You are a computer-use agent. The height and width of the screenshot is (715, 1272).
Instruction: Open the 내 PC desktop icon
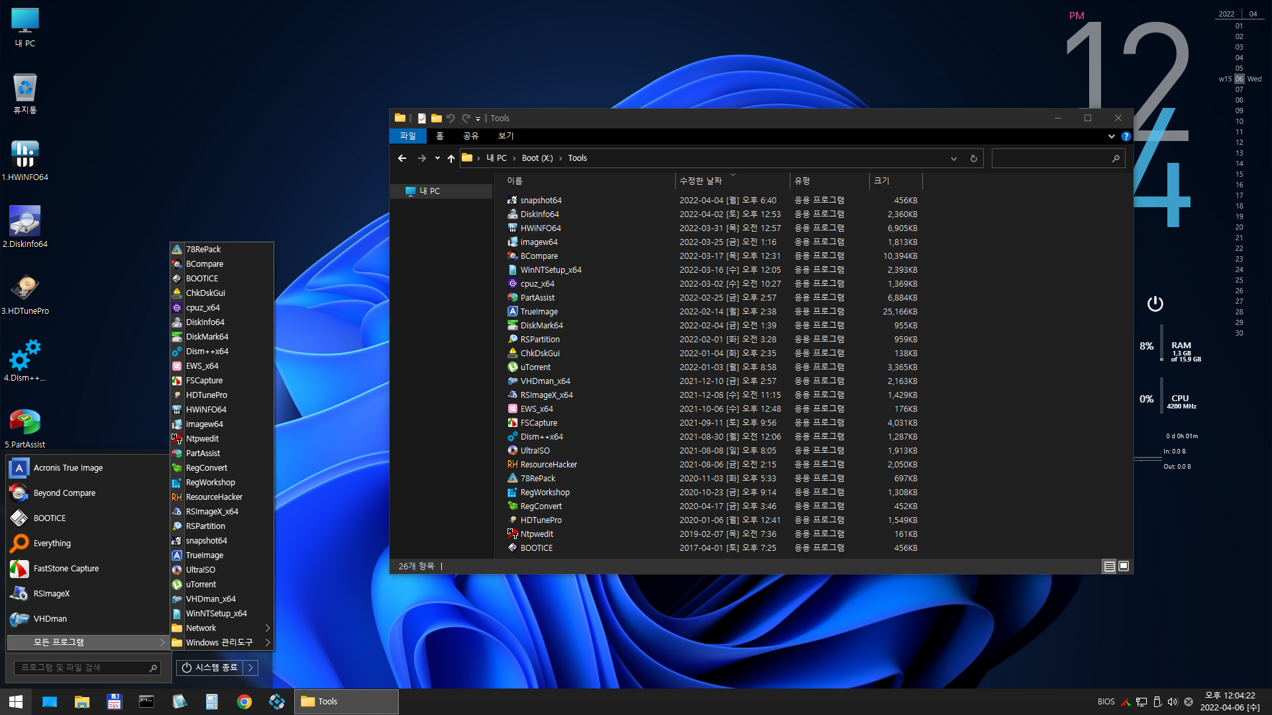(25, 27)
